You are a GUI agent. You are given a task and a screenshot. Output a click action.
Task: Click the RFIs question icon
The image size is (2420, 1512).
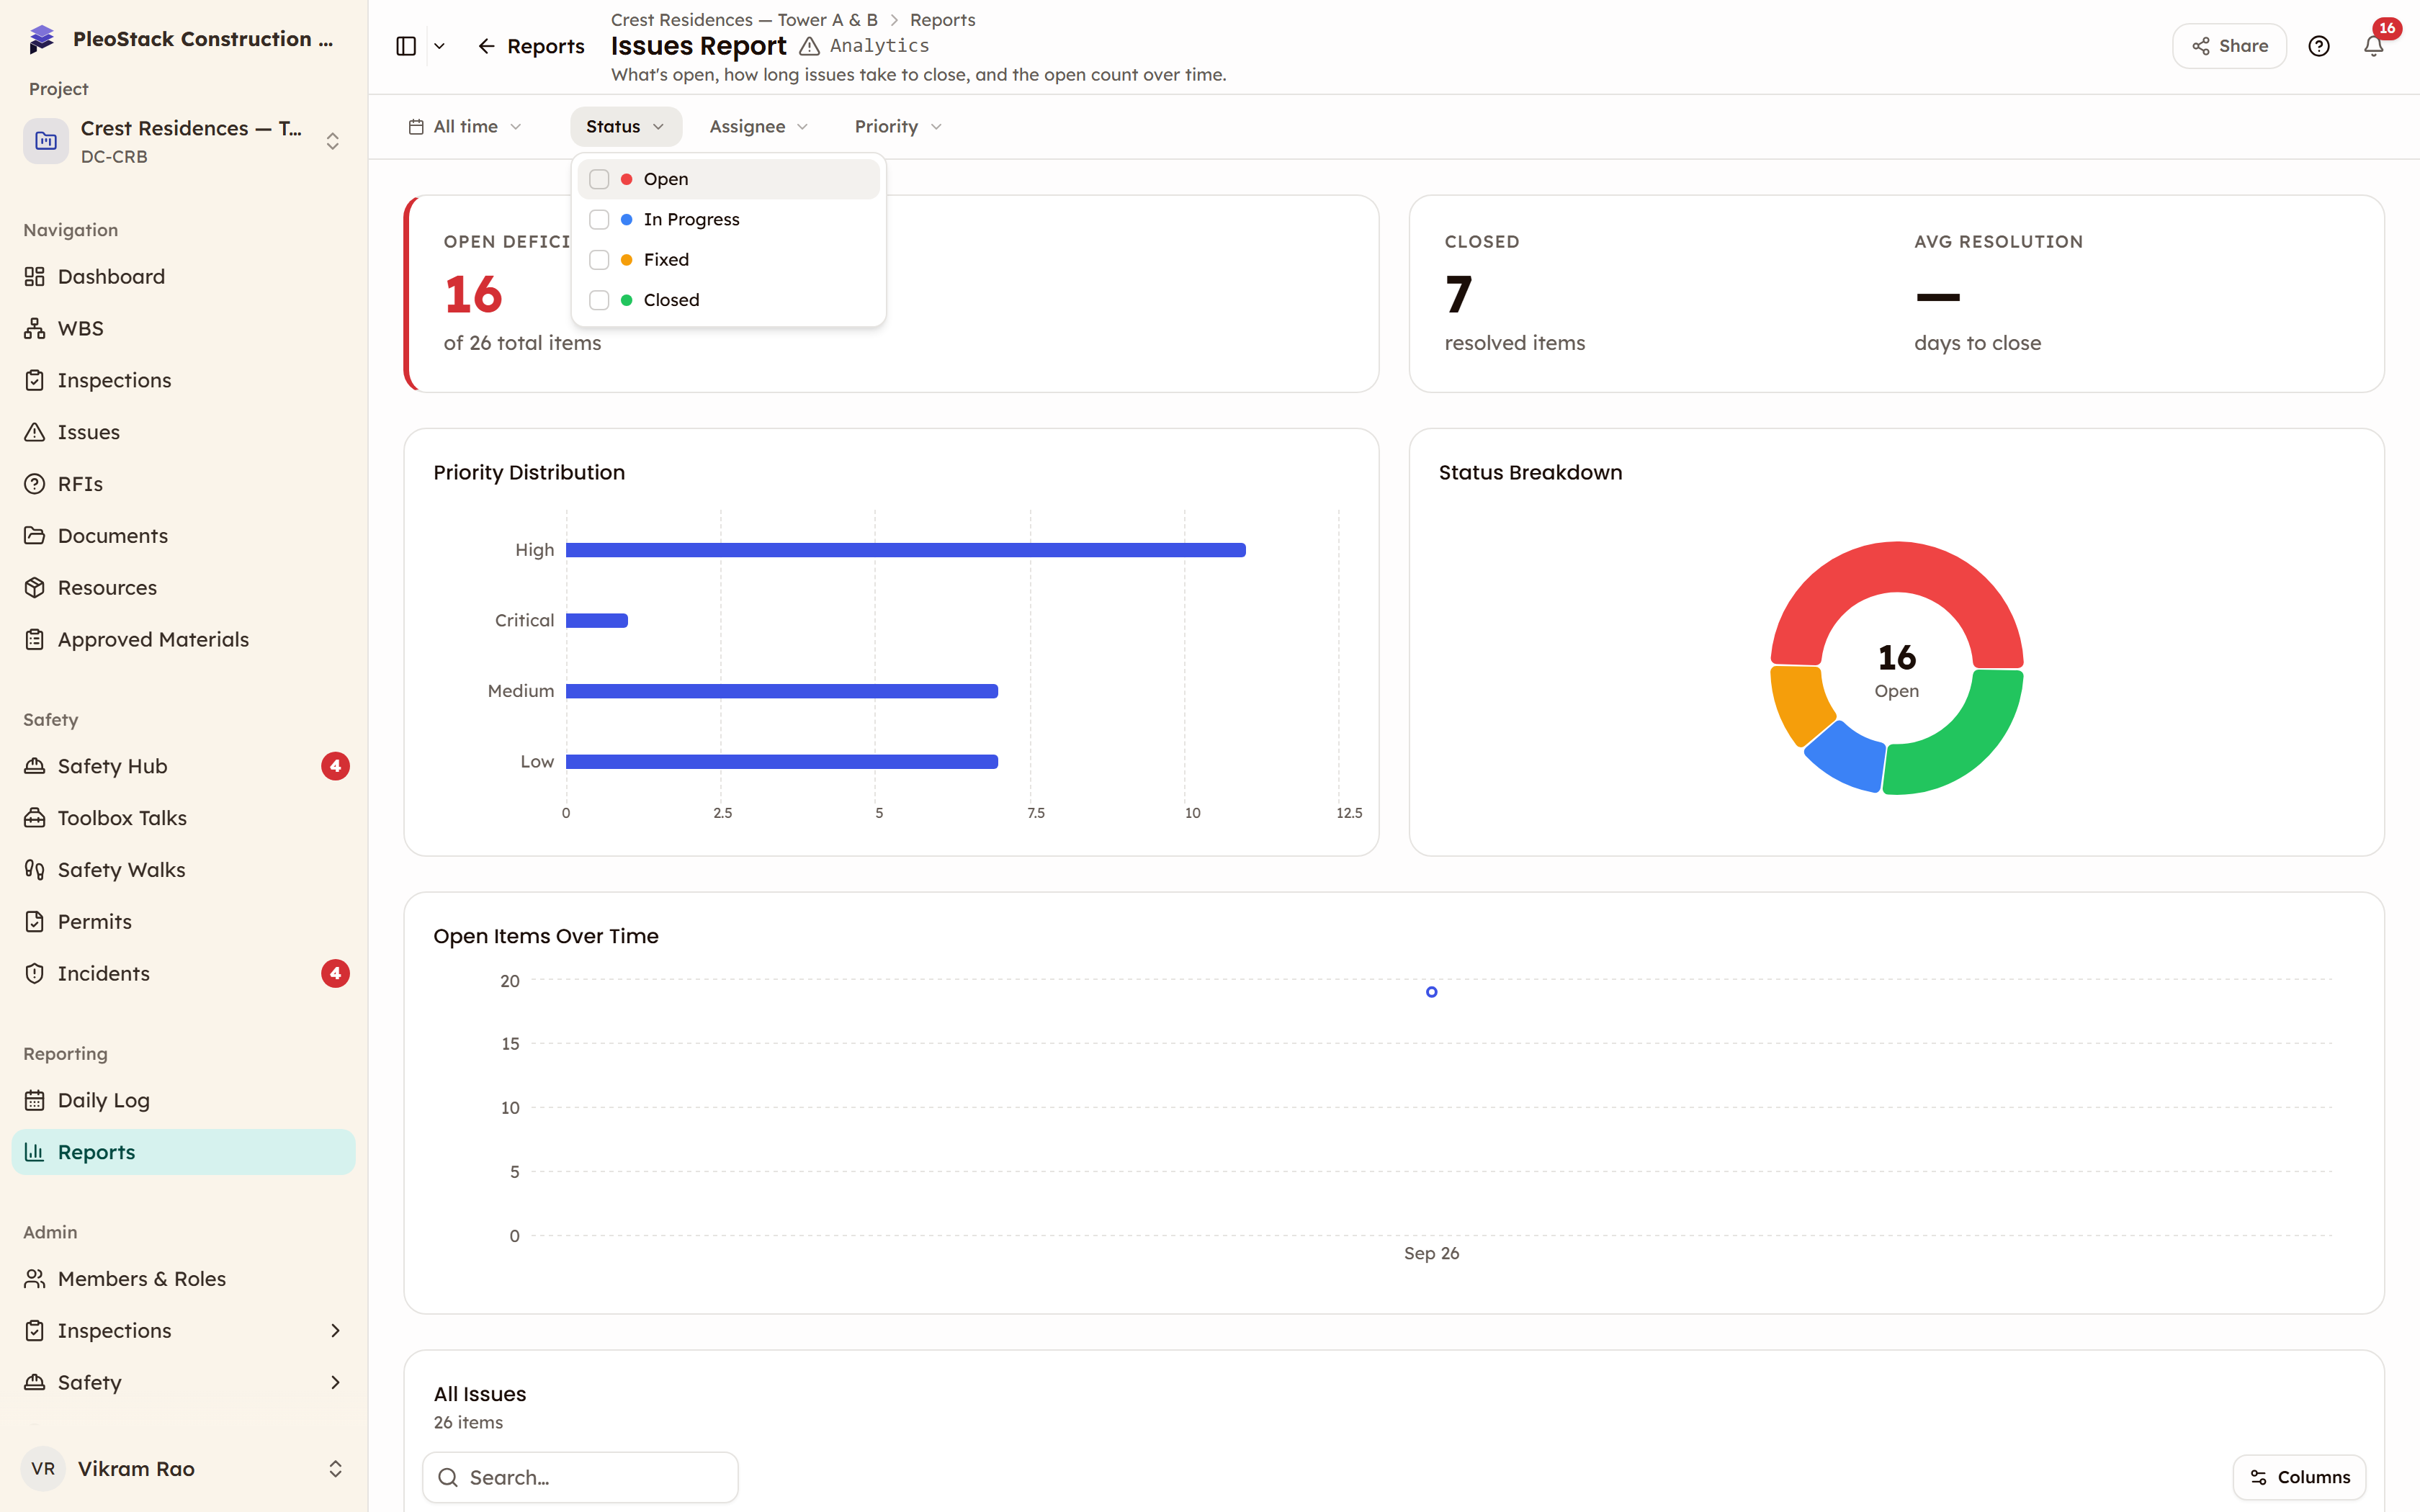(x=35, y=484)
